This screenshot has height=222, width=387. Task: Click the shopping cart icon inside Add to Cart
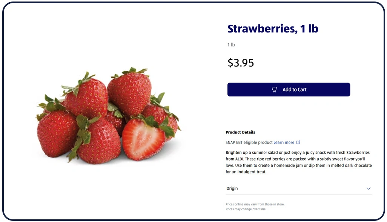(275, 89)
